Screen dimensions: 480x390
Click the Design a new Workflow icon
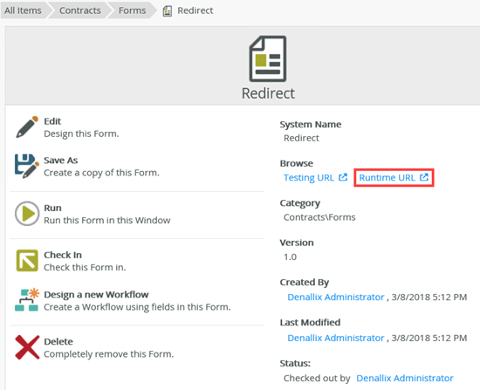coord(27,299)
